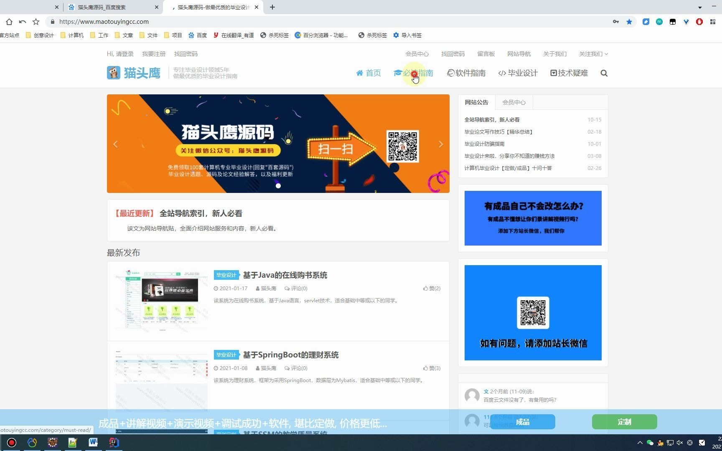The image size is (722, 451).
Task: Click the screen recorder taskbar icon
Action: 12,443
